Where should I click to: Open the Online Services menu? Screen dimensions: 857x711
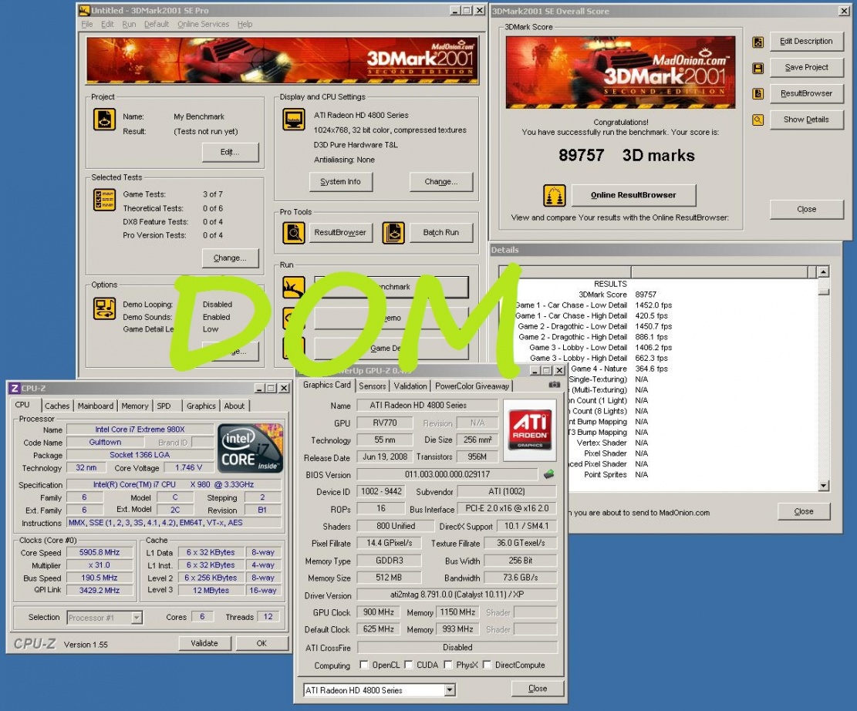[203, 24]
